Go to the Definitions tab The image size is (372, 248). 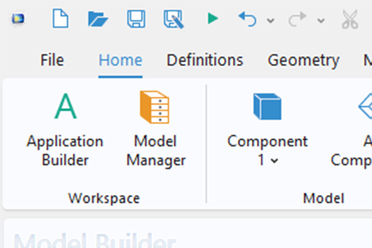tap(205, 60)
